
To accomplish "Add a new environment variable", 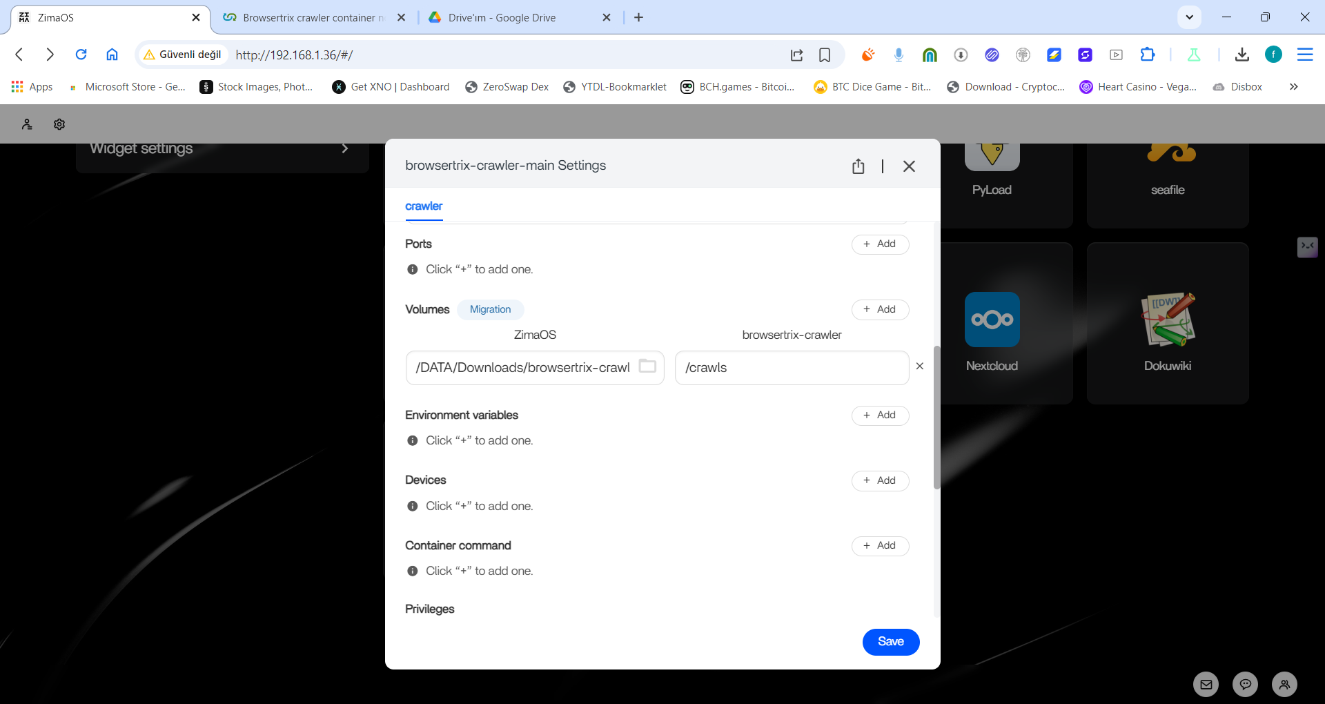I will 880,415.
